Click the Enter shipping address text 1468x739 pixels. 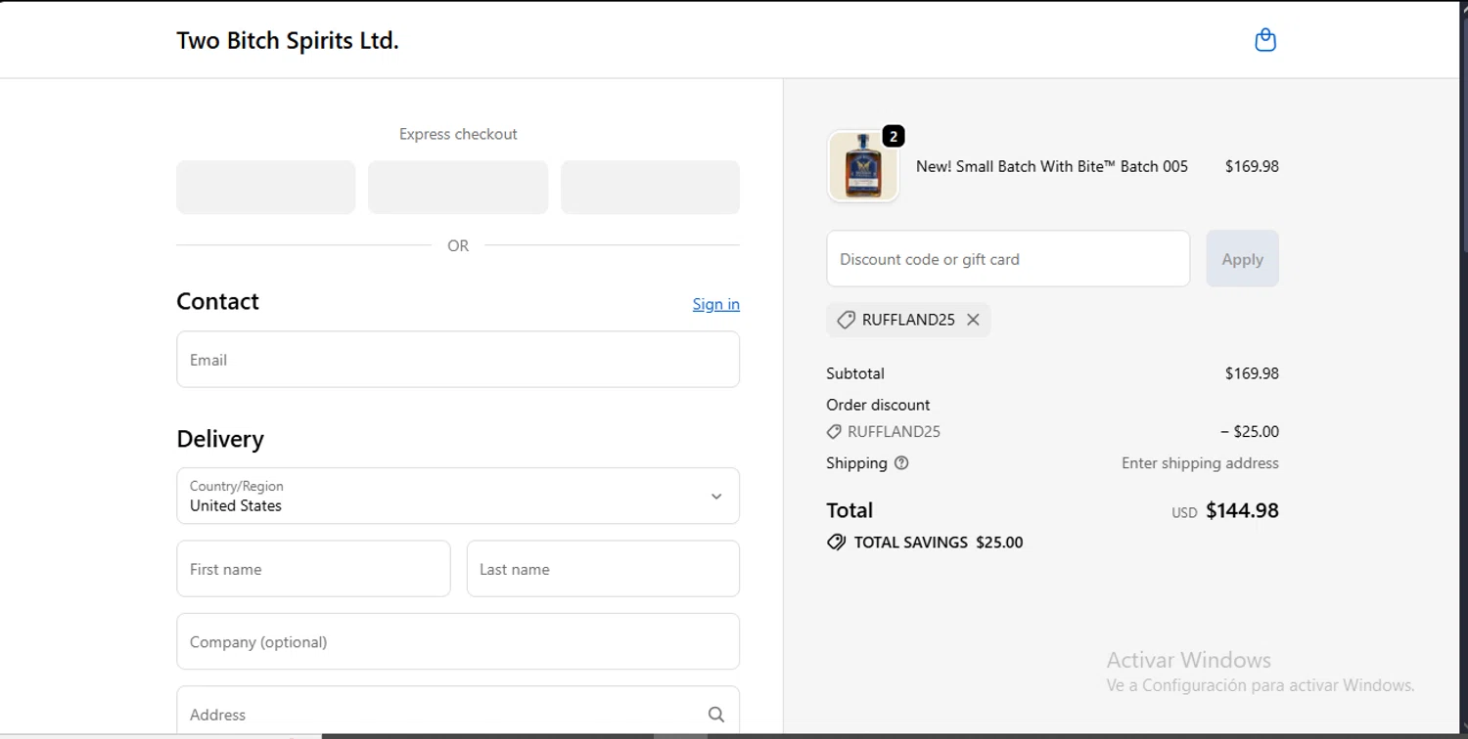click(x=1200, y=463)
